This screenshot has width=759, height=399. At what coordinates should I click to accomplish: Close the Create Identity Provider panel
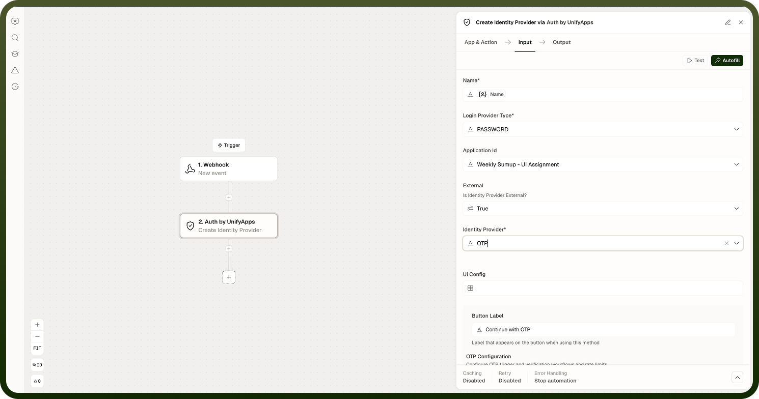741,22
